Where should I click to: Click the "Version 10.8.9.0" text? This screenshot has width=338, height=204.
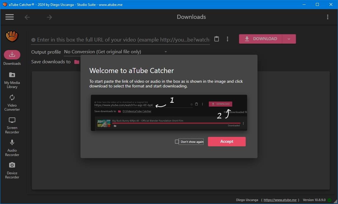tap(314, 200)
